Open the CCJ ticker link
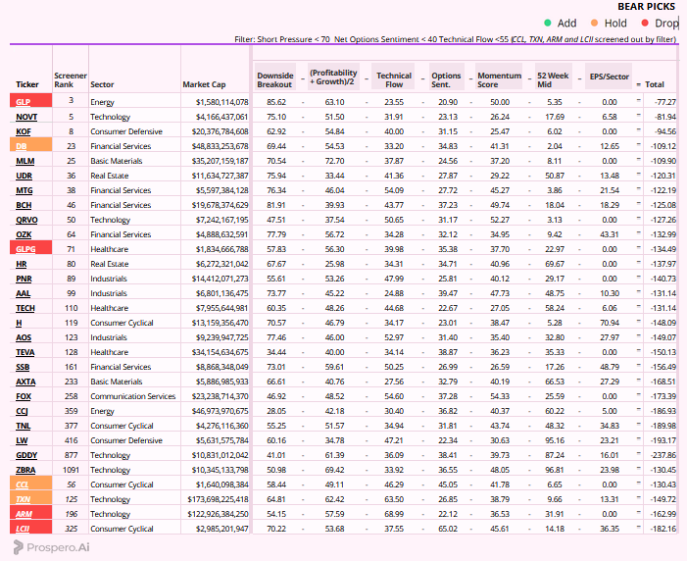This screenshot has width=687, height=561. pos(22,411)
